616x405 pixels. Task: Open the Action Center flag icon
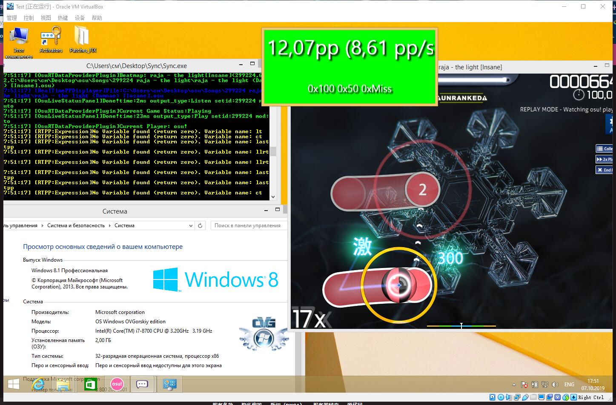(524, 385)
